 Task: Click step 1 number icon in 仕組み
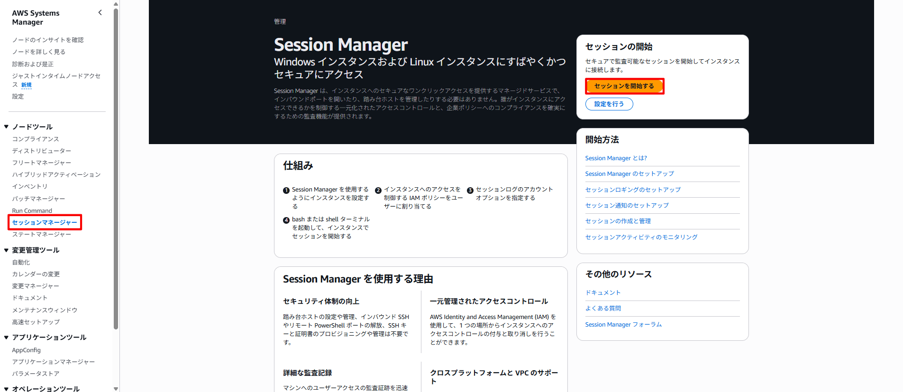pos(286,191)
